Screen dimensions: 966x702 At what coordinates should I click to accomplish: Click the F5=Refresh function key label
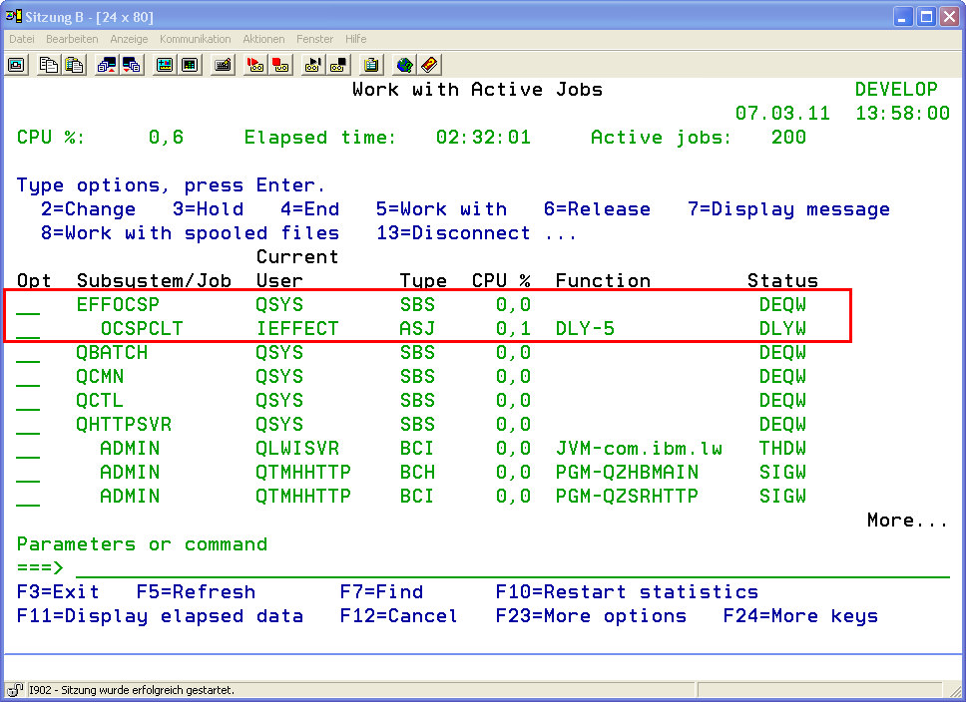[196, 592]
